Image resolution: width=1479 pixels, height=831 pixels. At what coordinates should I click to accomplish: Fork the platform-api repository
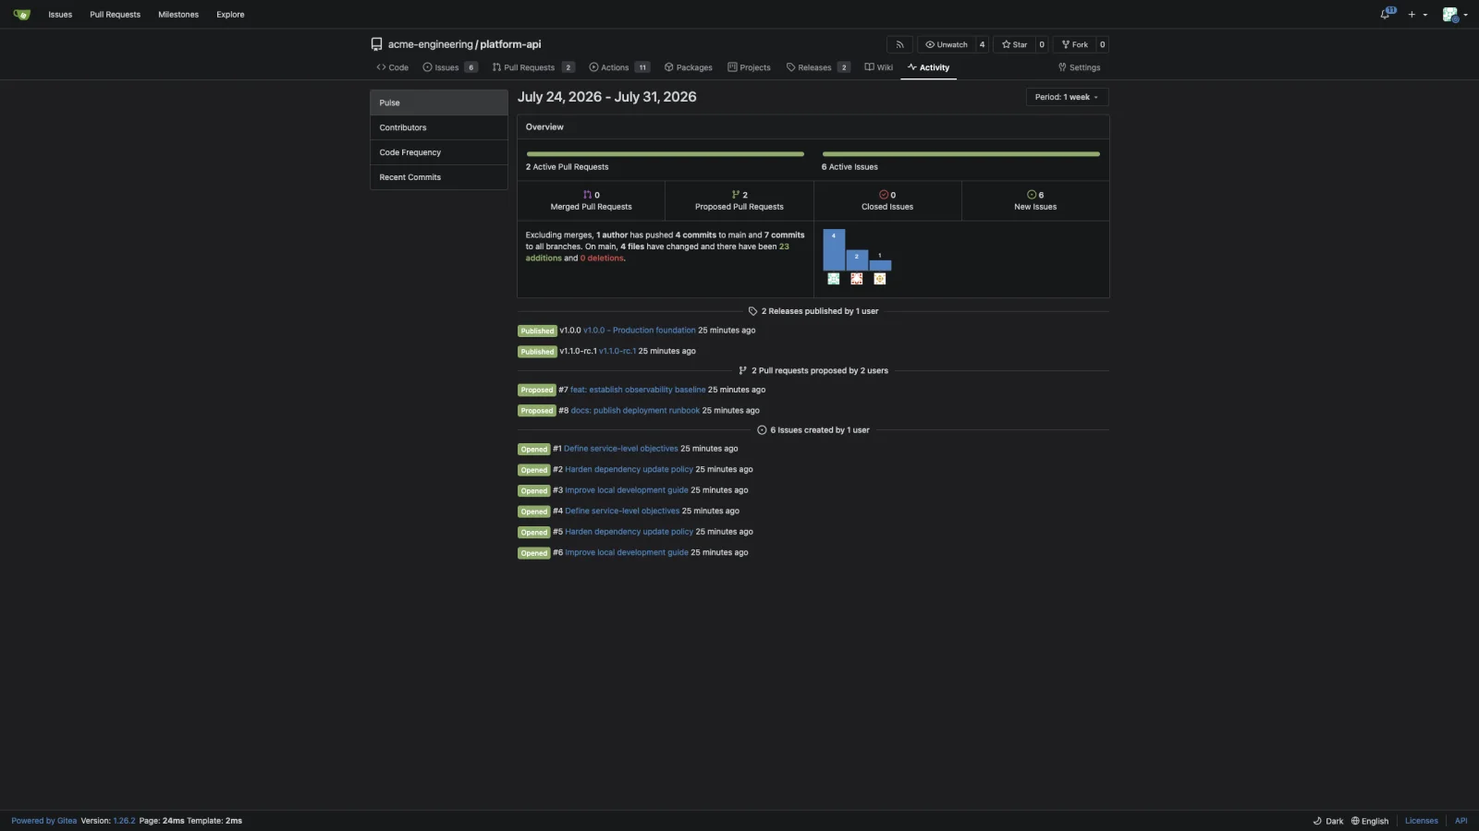point(1074,44)
